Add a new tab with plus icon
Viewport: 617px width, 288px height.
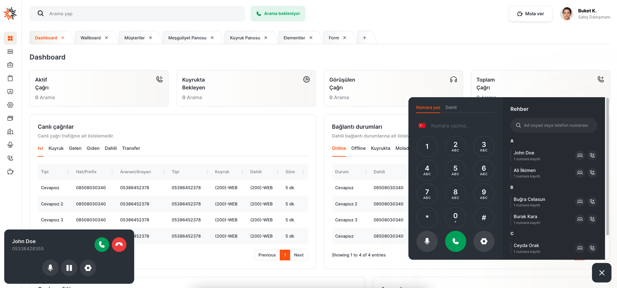coord(365,38)
